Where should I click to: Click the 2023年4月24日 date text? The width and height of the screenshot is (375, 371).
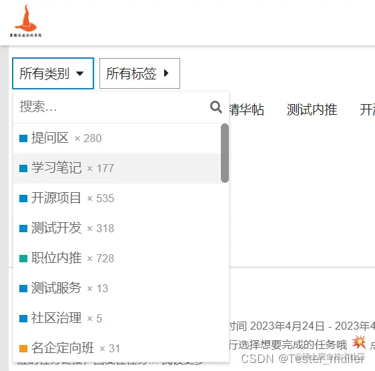(287, 326)
